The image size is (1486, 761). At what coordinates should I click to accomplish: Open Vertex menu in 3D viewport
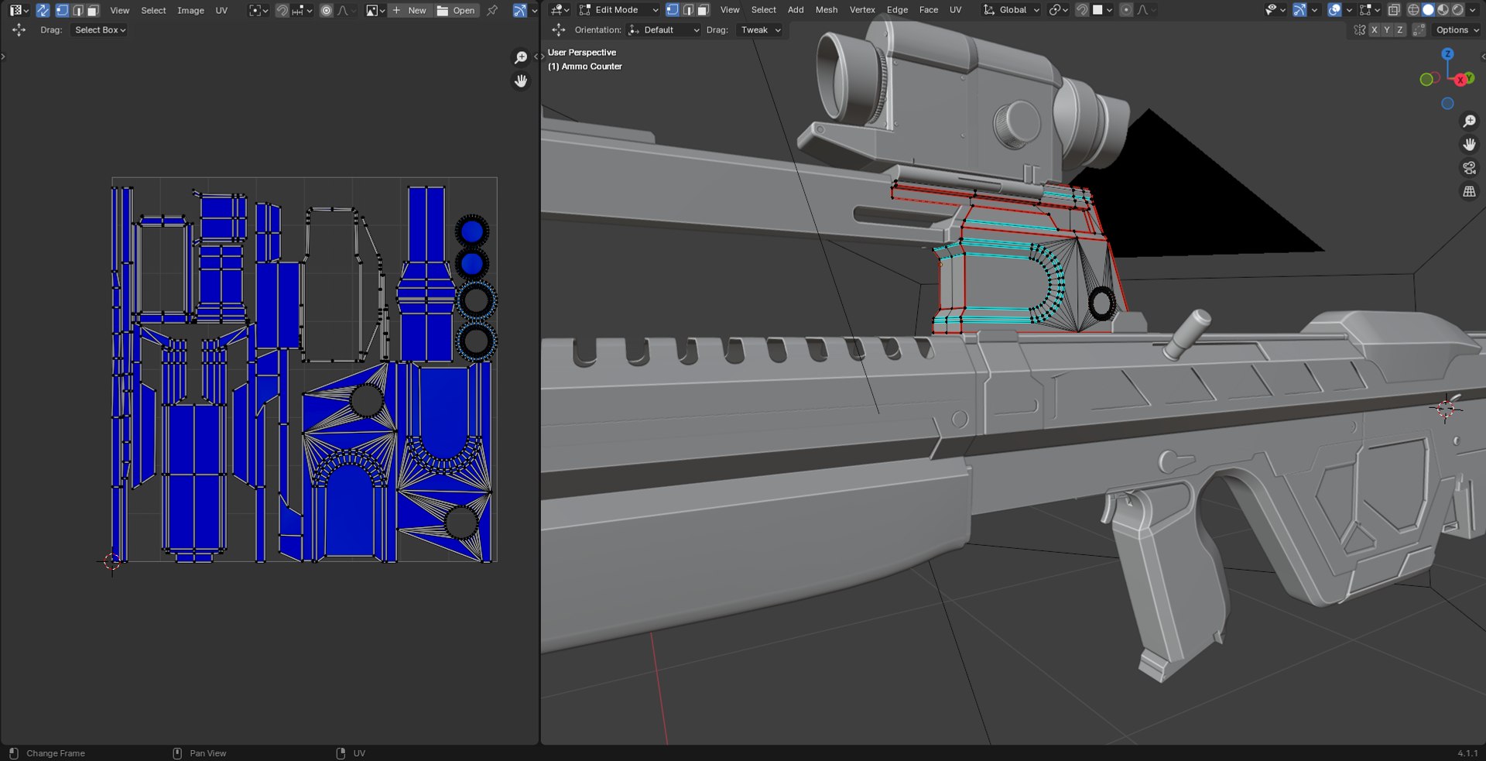(862, 10)
